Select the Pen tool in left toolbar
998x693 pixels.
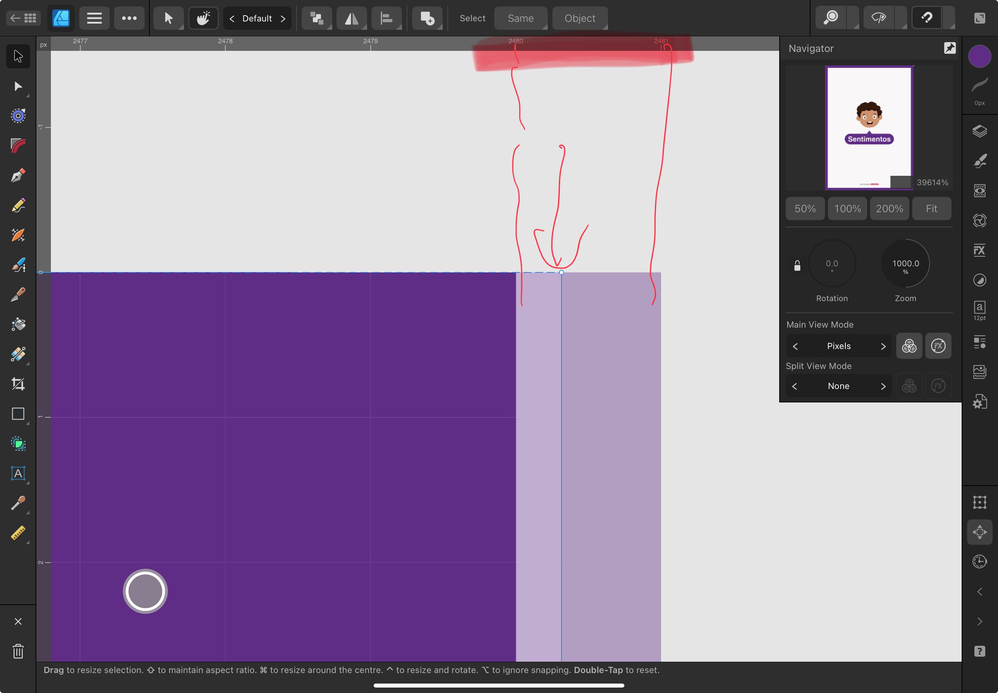pos(18,175)
